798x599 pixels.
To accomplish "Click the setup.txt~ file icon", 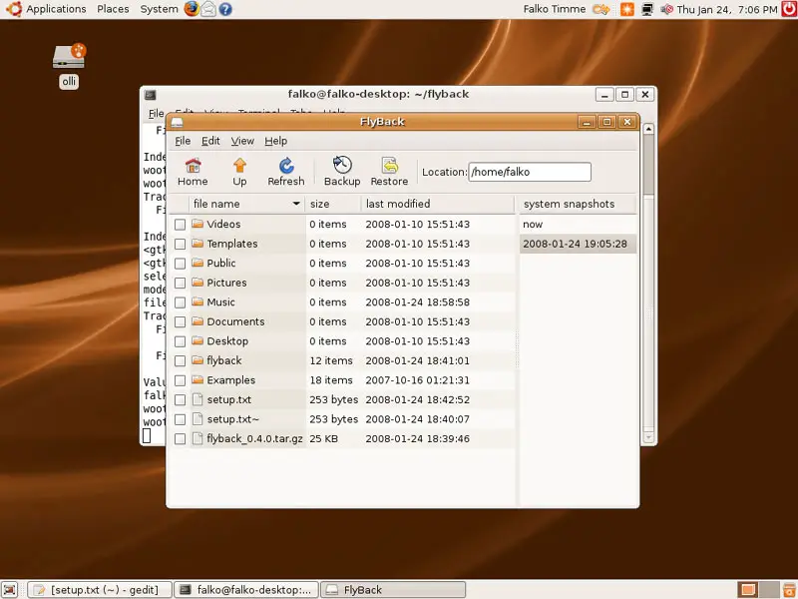I will pos(198,418).
